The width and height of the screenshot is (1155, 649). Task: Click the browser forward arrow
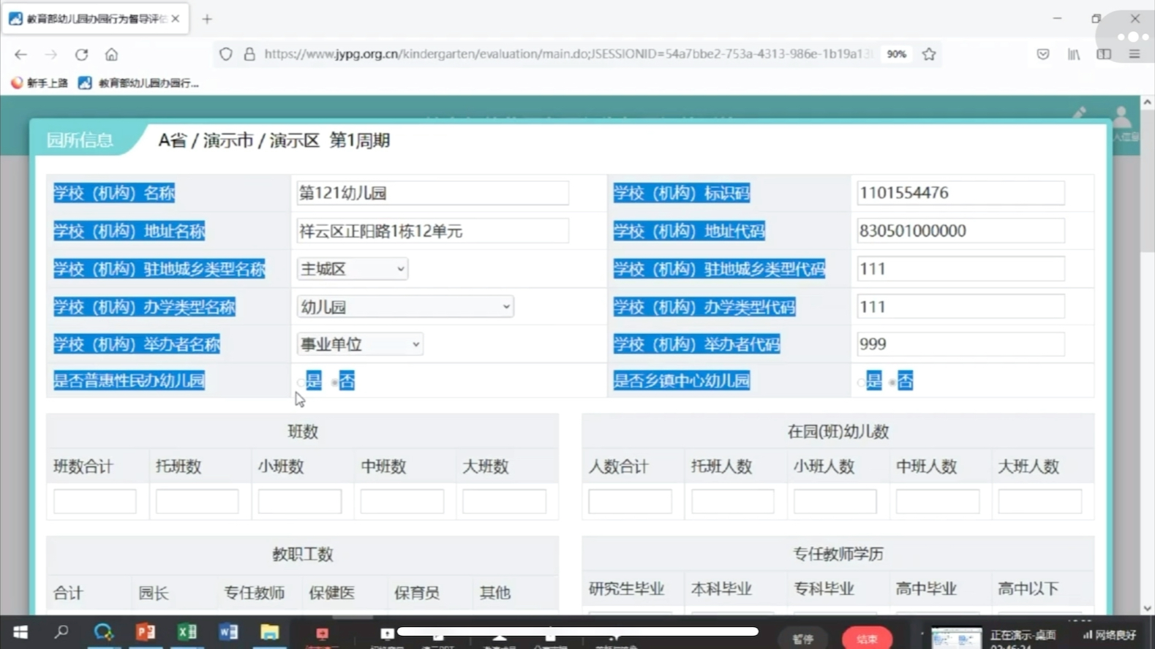click(50, 54)
